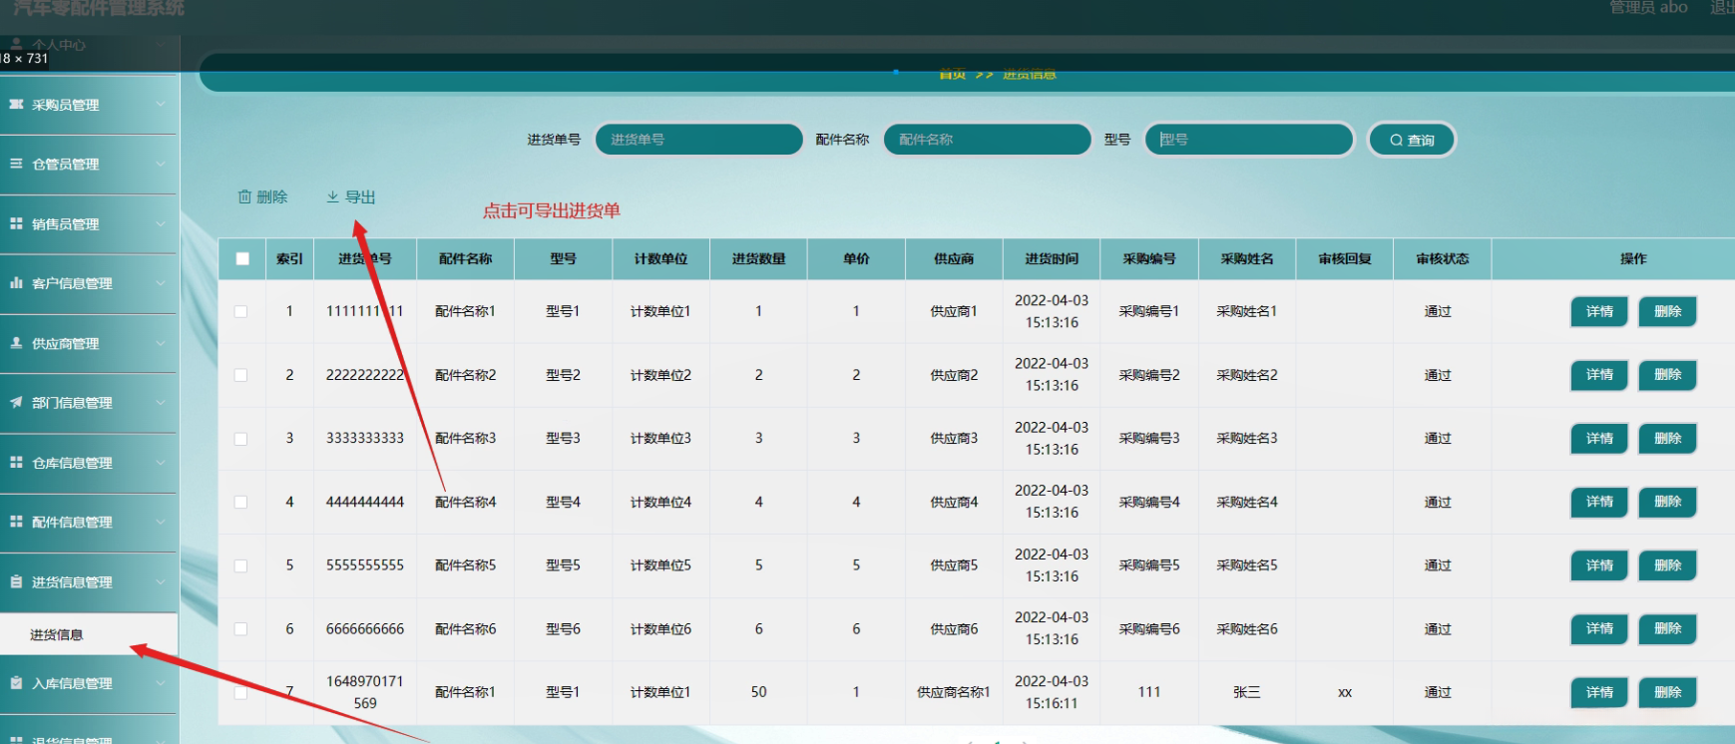Click the 供应商名称1 cell
The width and height of the screenshot is (1735, 744).
coord(954,692)
